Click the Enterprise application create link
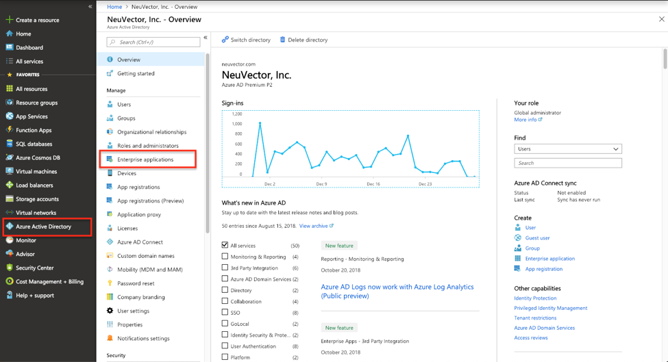 pos(549,259)
